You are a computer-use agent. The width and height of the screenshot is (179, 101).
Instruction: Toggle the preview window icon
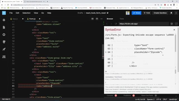point(97,19)
